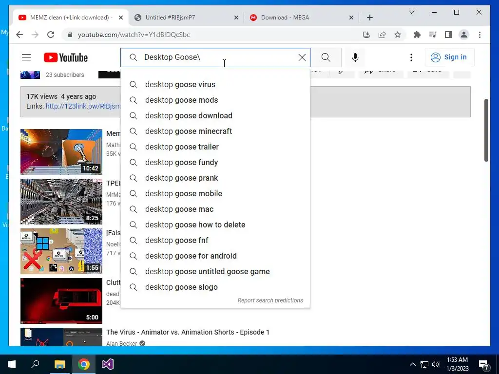This screenshot has width=499, height=374.
Task: Install app icon in address bar
Action: (366, 35)
